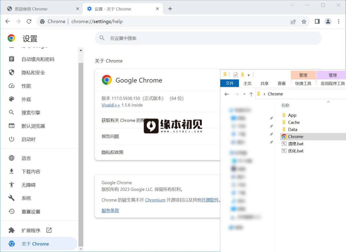346x252 pixels.
Task: Open the 应用程序工具 ribbon tab
Action: click(x=333, y=83)
